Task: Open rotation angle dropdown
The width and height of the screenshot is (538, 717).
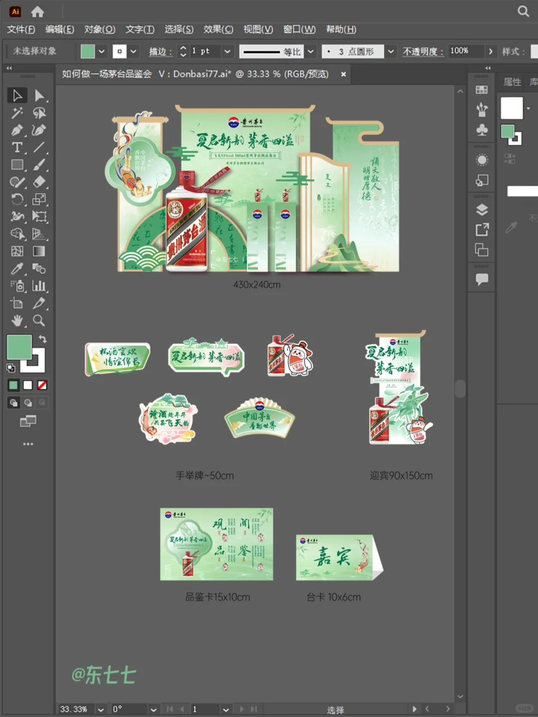Action: [153, 710]
